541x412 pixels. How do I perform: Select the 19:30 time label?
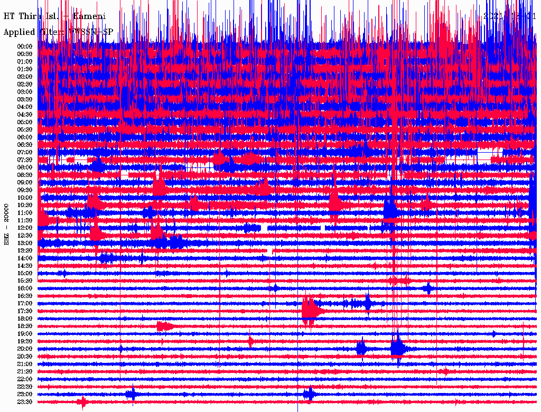pyautogui.click(x=25, y=342)
